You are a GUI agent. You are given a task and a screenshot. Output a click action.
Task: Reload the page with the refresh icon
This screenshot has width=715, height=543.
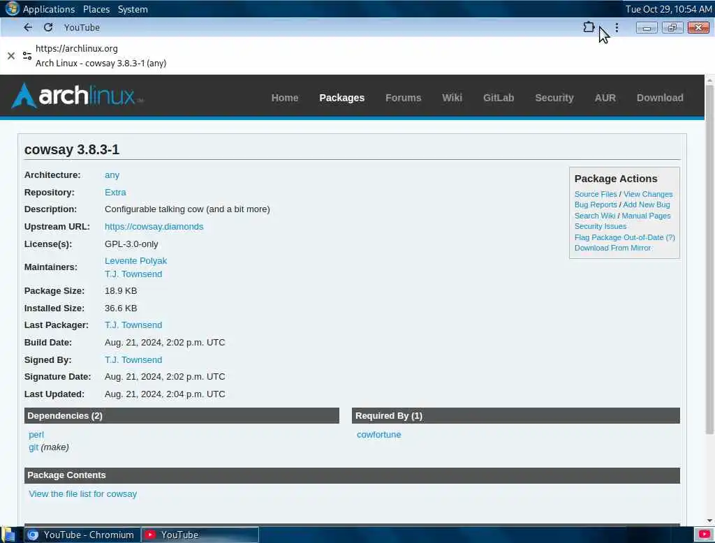click(x=48, y=27)
